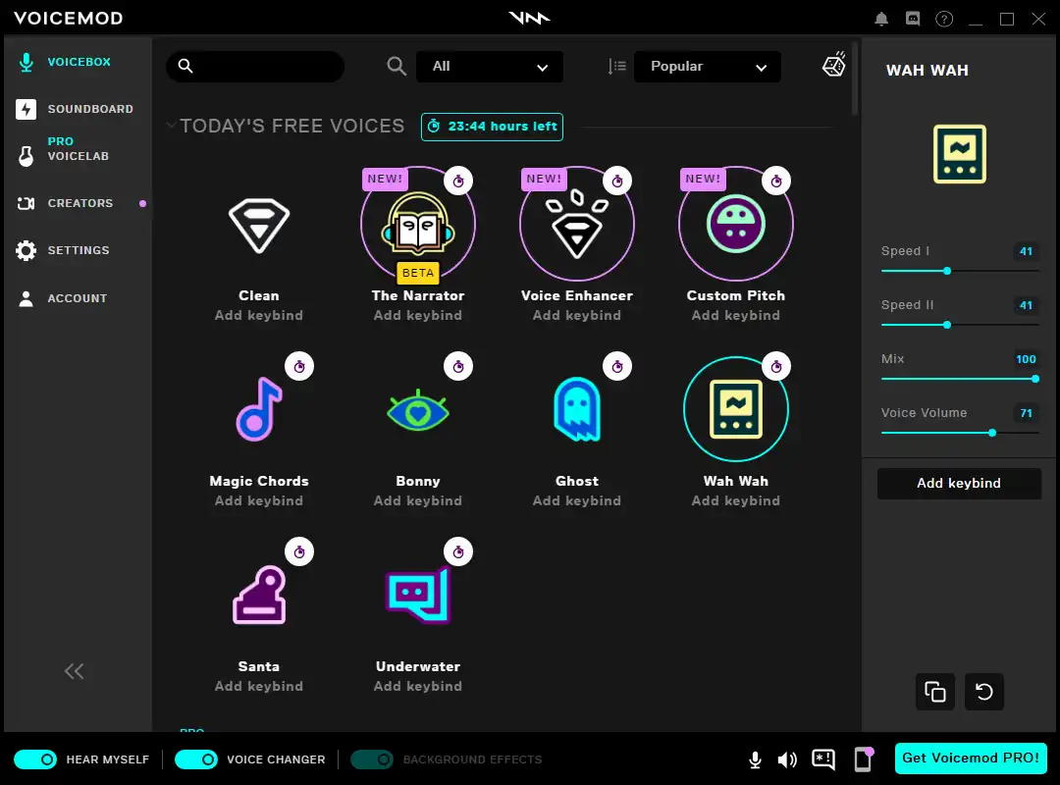Open the Popular sort dropdown
The image size is (1060, 785).
pos(707,67)
